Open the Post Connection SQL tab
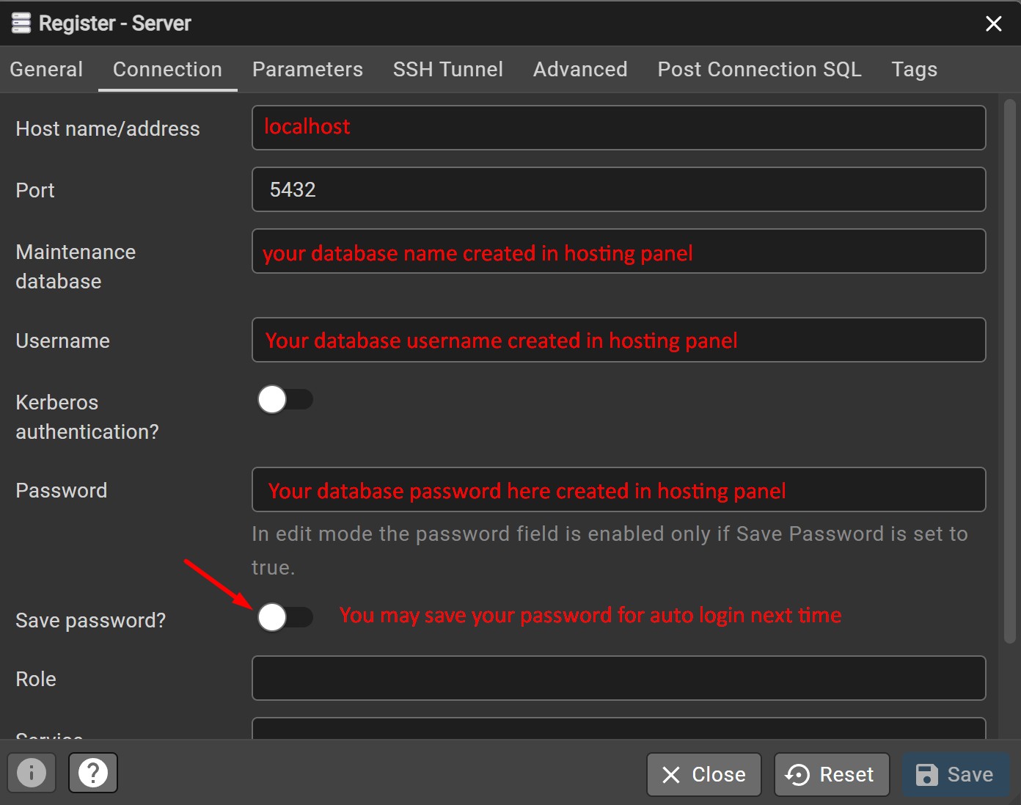Image resolution: width=1021 pixels, height=805 pixels. click(x=759, y=70)
